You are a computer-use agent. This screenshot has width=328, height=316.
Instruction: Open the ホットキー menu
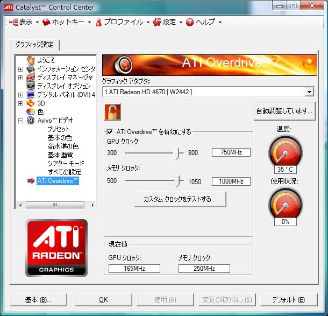click(67, 22)
